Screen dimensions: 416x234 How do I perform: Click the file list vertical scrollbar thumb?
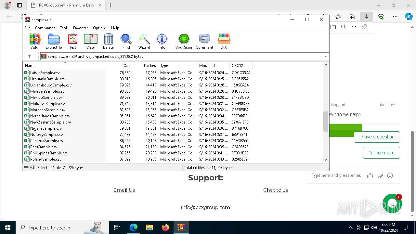point(326,122)
